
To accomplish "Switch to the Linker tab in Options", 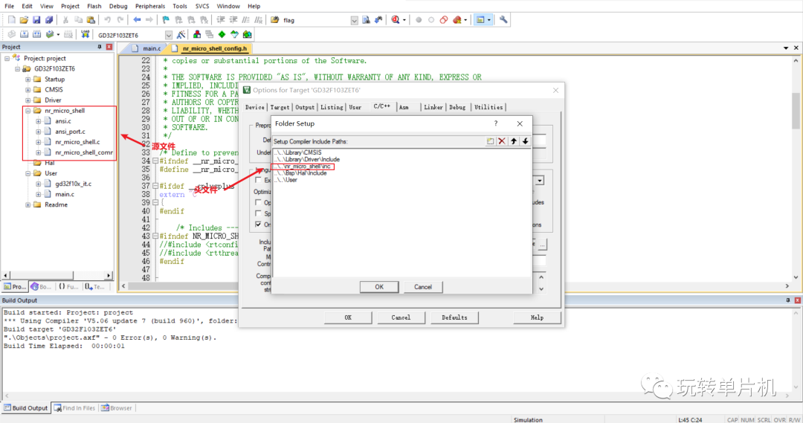I will pyautogui.click(x=433, y=107).
